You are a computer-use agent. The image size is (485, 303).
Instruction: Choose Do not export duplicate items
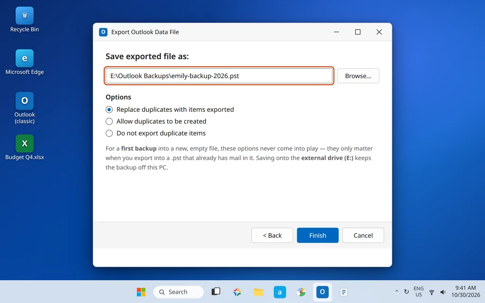click(x=155, y=133)
